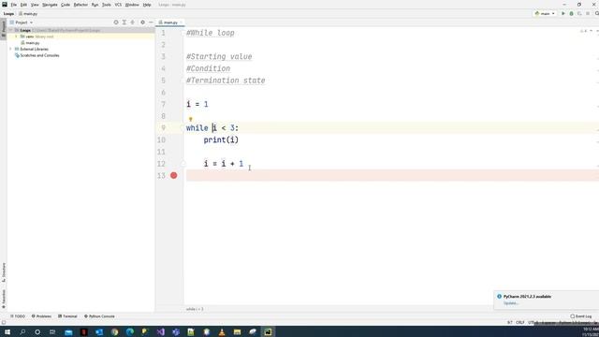Click the Search Everywhere magnifier icon
The width and height of the screenshot is (599, 337).
pos(597,14)
